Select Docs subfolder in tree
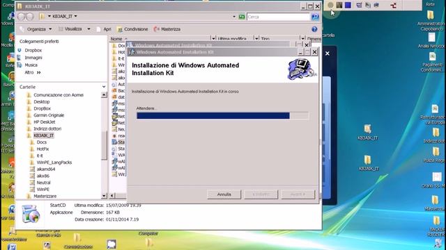 click(42, 142)
